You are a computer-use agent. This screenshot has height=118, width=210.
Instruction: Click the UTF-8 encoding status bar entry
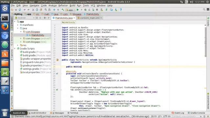167,116
